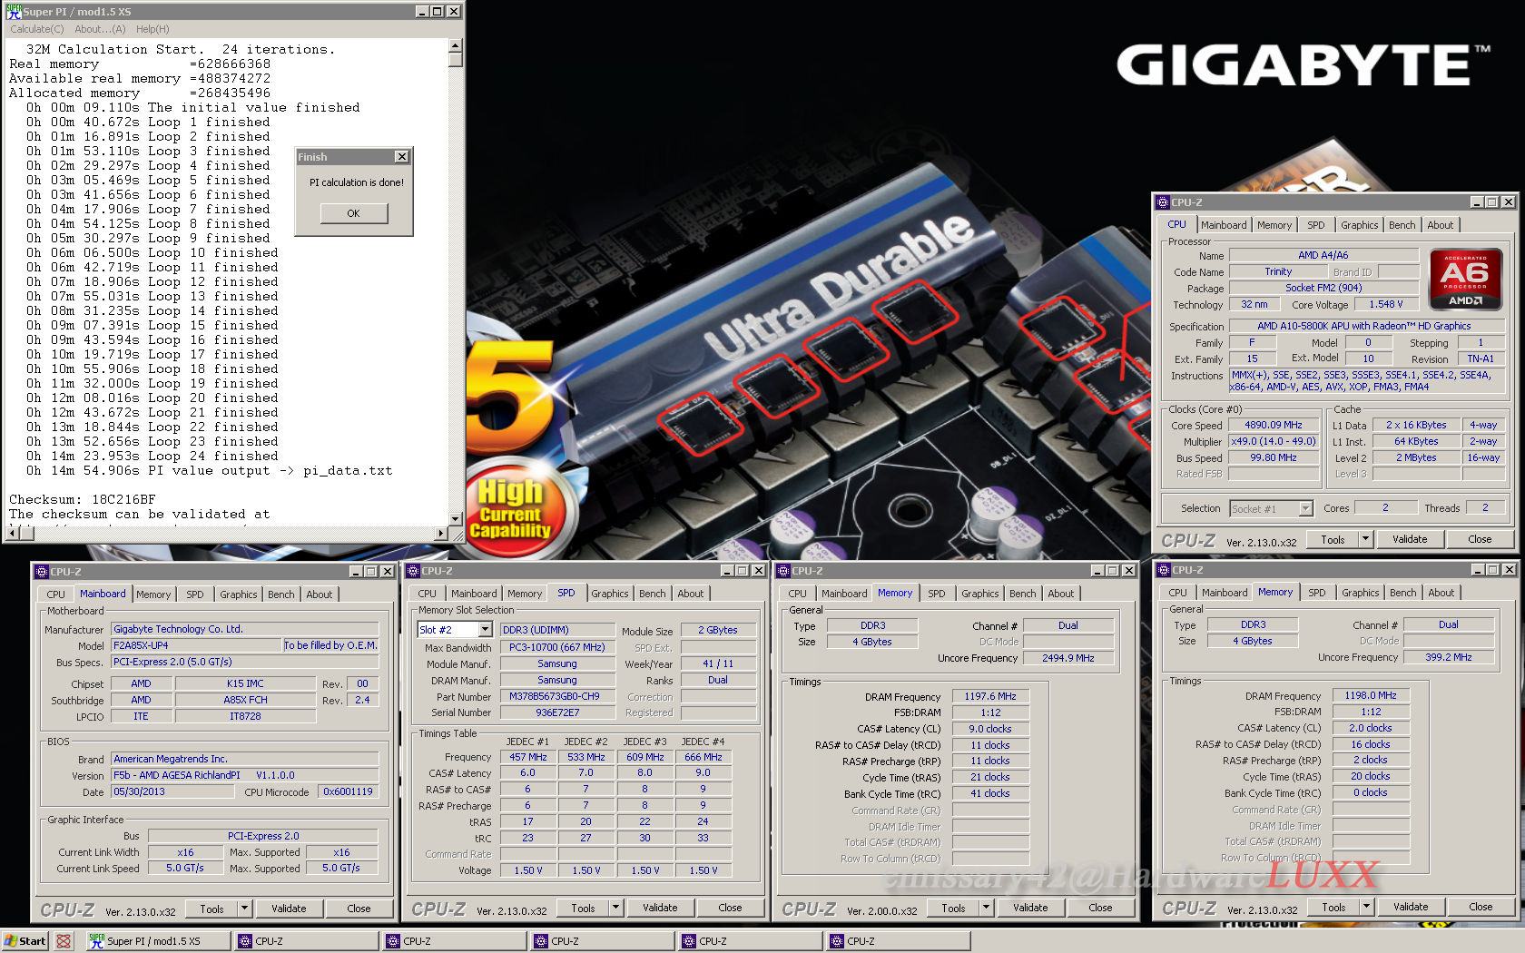Viewport: 1525px width, 953px height.
Task: Click the Loop 24 finished line in Super PI
Action: 152,456
